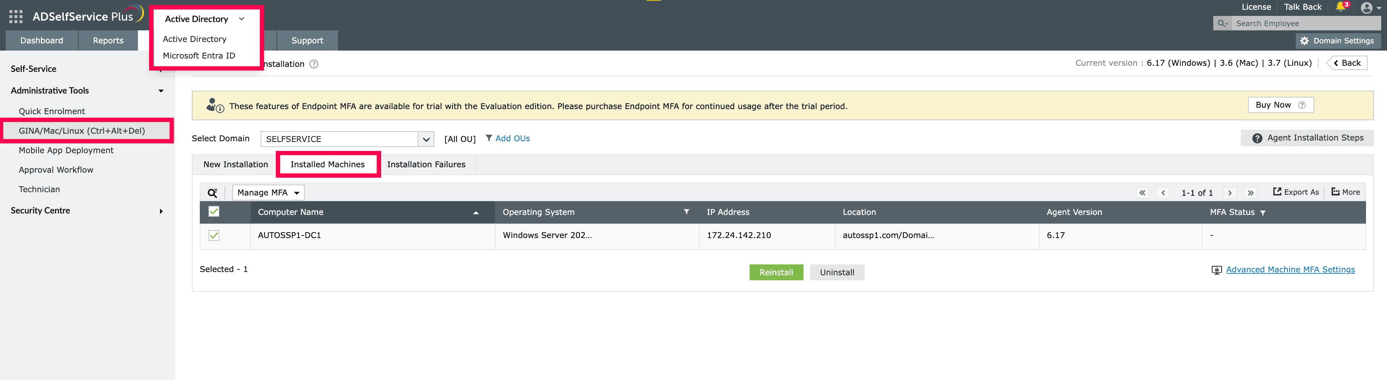Viewport: 1387px width, 380px height.
Task: Click the License link
Action: click(1256, 7)
